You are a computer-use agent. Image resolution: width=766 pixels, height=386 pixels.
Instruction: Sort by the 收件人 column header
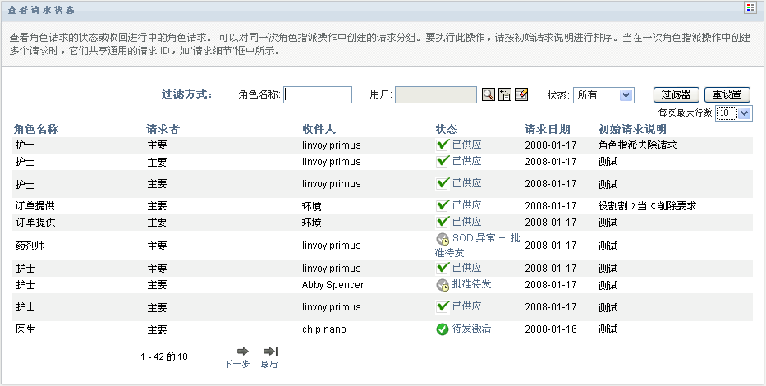point(319,129)
